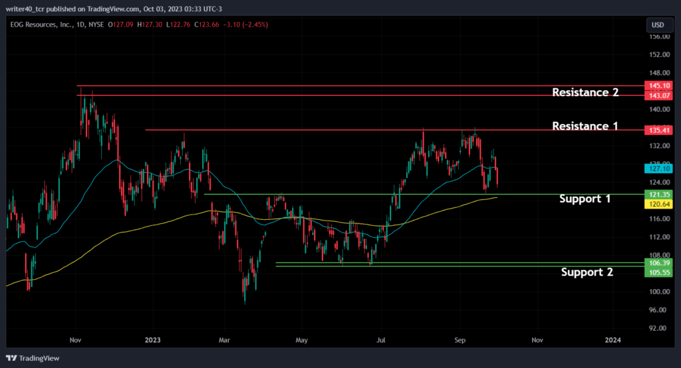Click the May time axis label
This screenshot has height=368, width=681.
click(x=301, y=340)
